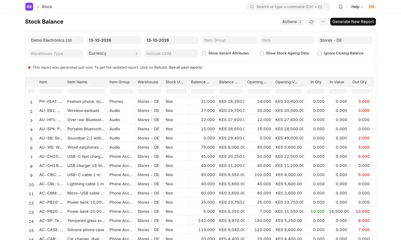Click the Warehouse column header
401x240 pixels.
149,82
